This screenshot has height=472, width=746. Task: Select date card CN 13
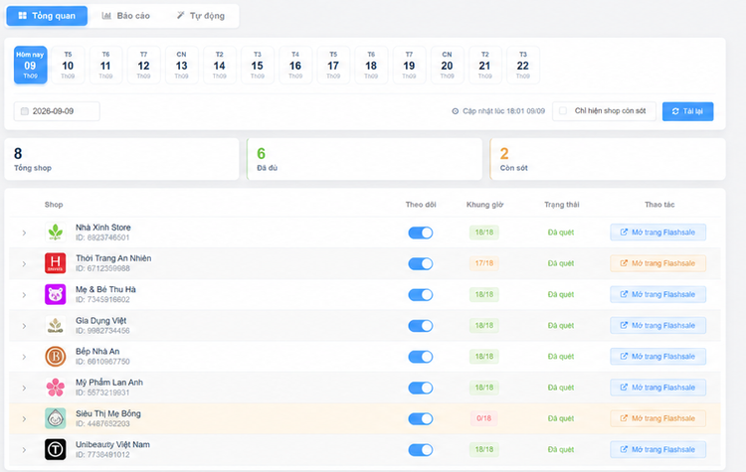tap(181, 66)
